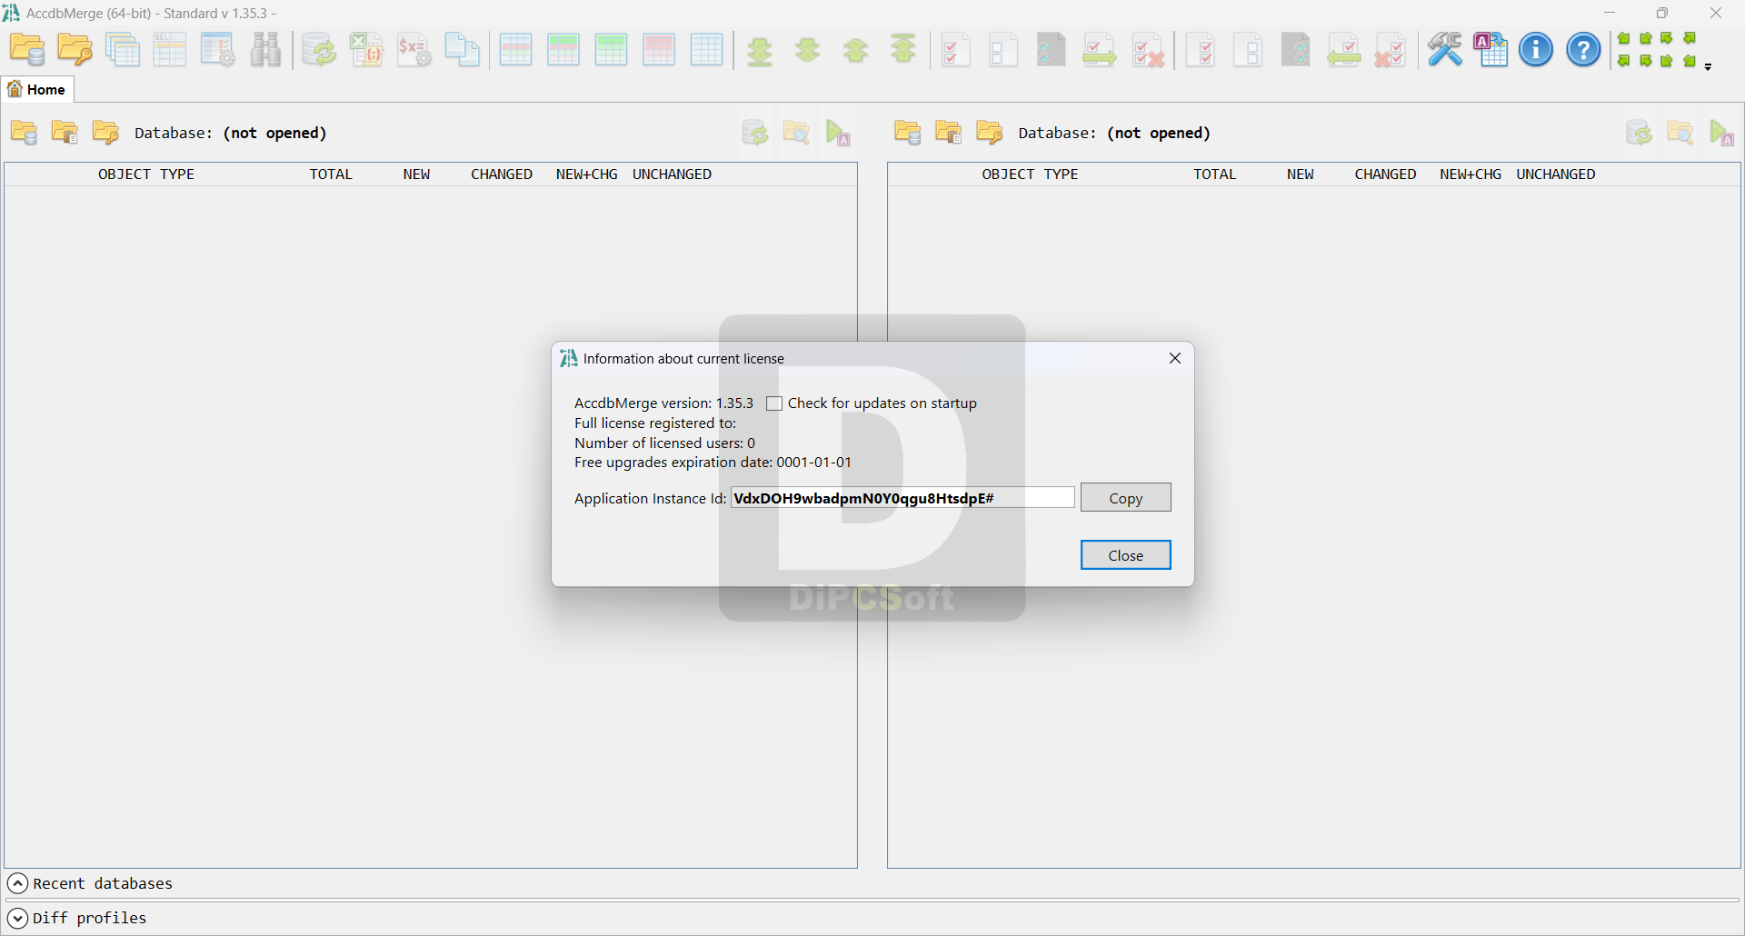This screenshot has width=1745, height=936.
Task: Click the table icon with one red row
Action: (x=515, y=50)
